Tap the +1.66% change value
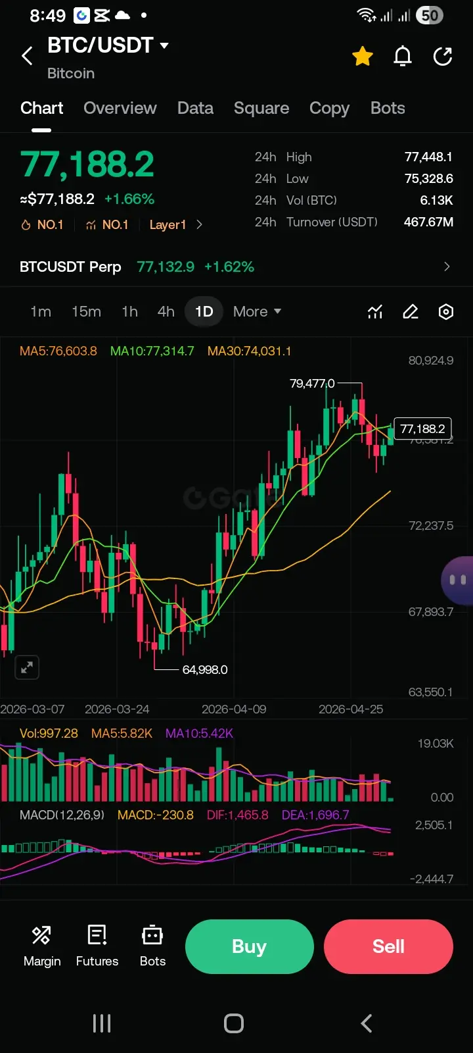473x1053 pixels. click(129, 199)
